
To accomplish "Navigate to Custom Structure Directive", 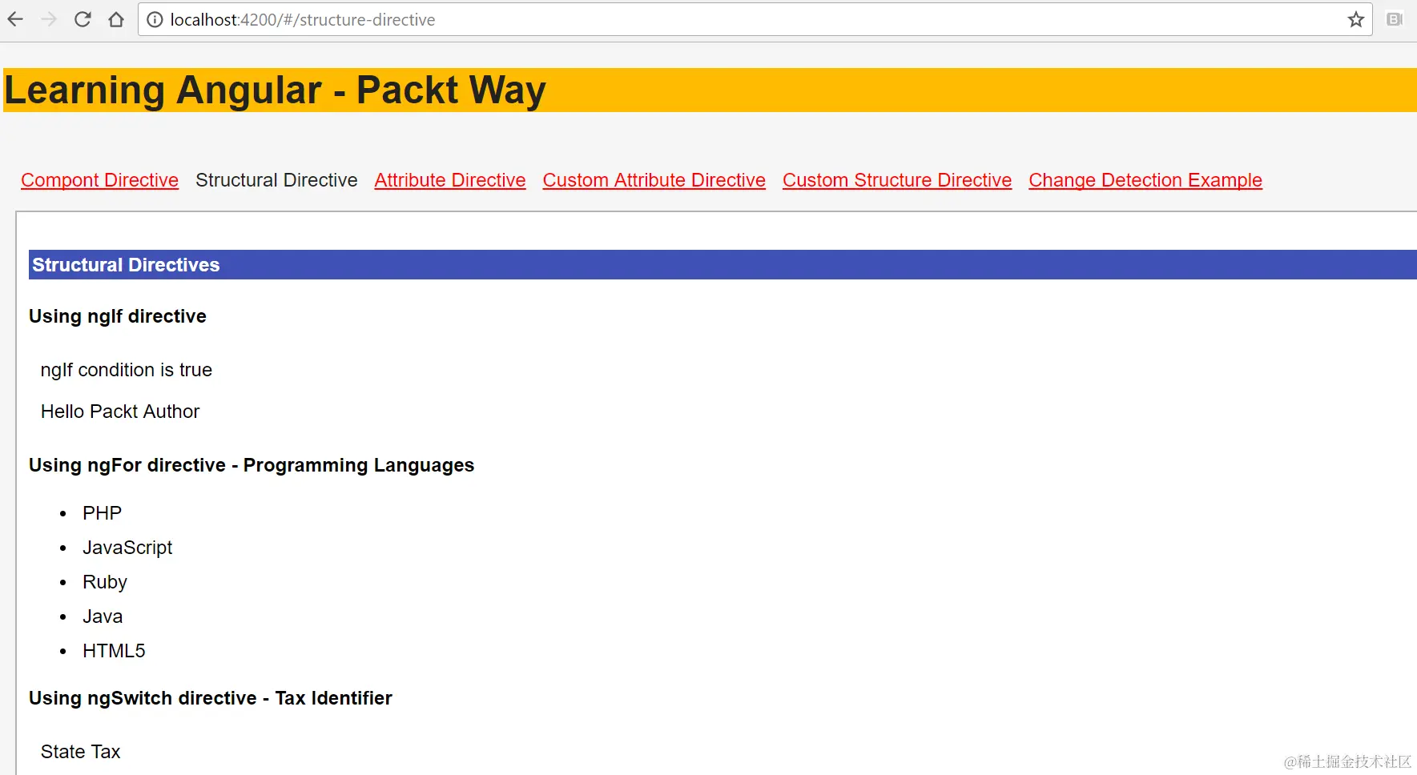I will pyautogui.click(x=897, y=180).
